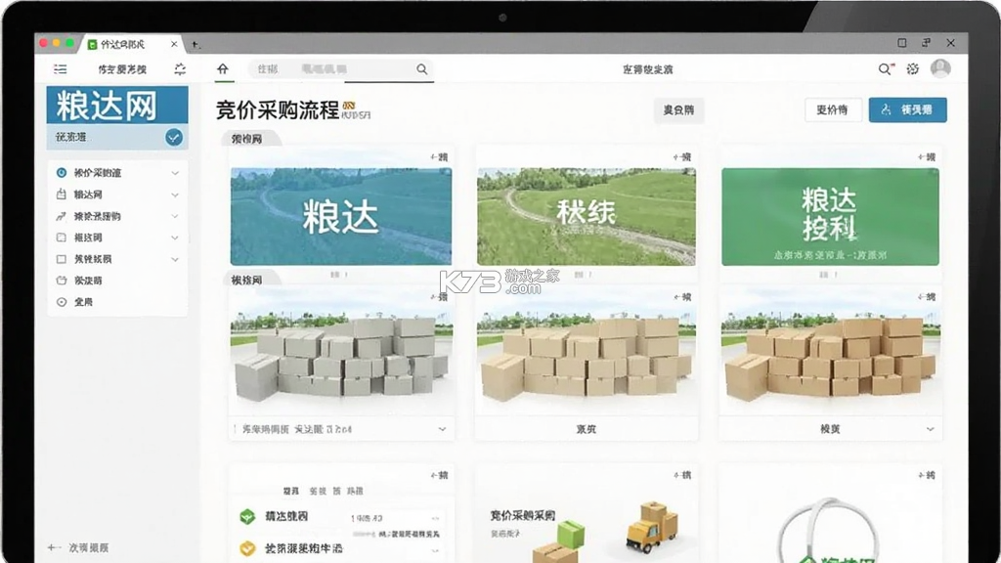Open the settings gear icon in the header
The width and height of the screenshot is (1001, 563).
[913, 69]
